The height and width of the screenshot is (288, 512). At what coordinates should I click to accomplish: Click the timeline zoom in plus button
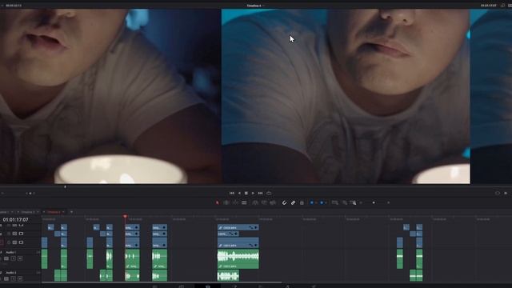coord(389,202)
